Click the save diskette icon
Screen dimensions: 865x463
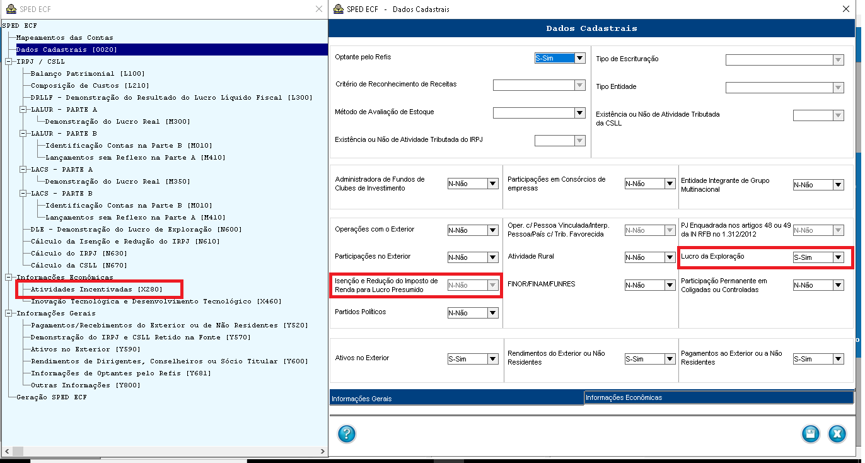pos(811,434)
